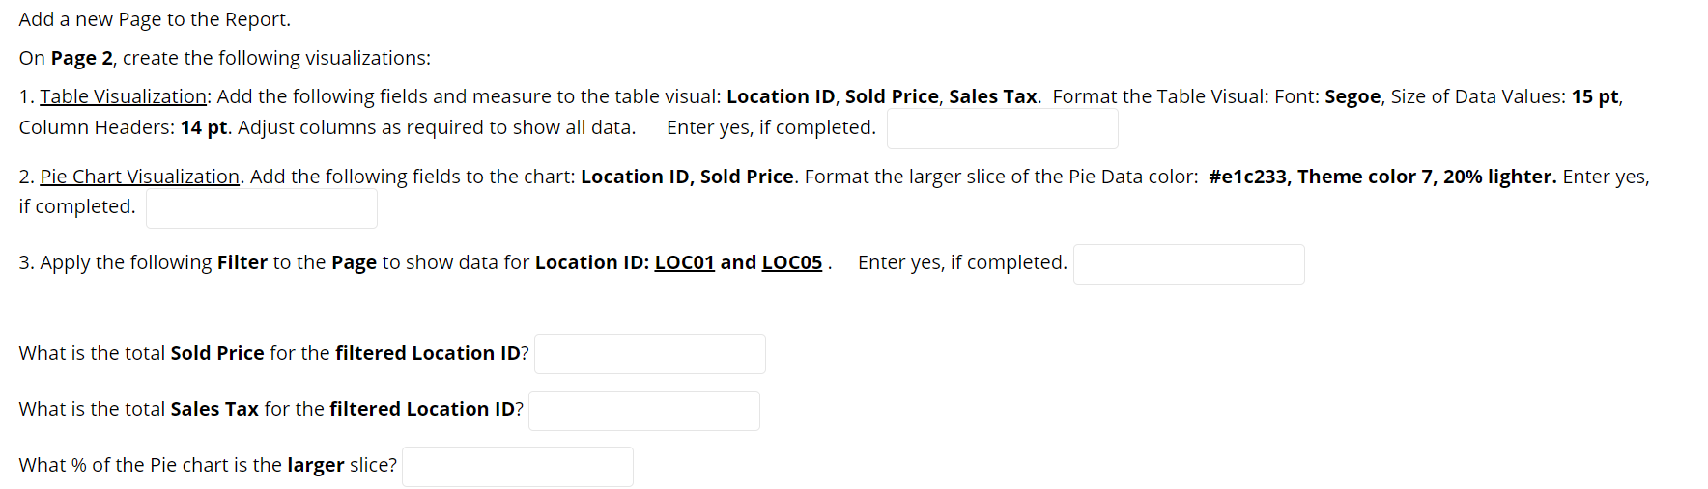
Task: Click the "Add a new Page to the Report" line
Action: (x=155, y=19)
